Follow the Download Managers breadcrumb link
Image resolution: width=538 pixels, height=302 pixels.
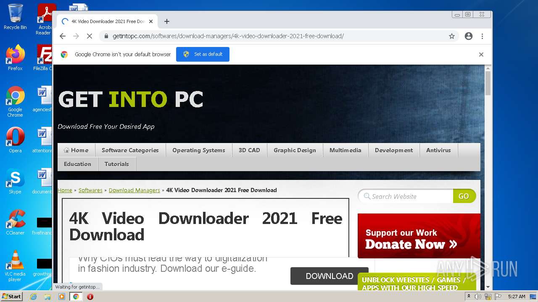pyautogui.click(x=134, y=190)
